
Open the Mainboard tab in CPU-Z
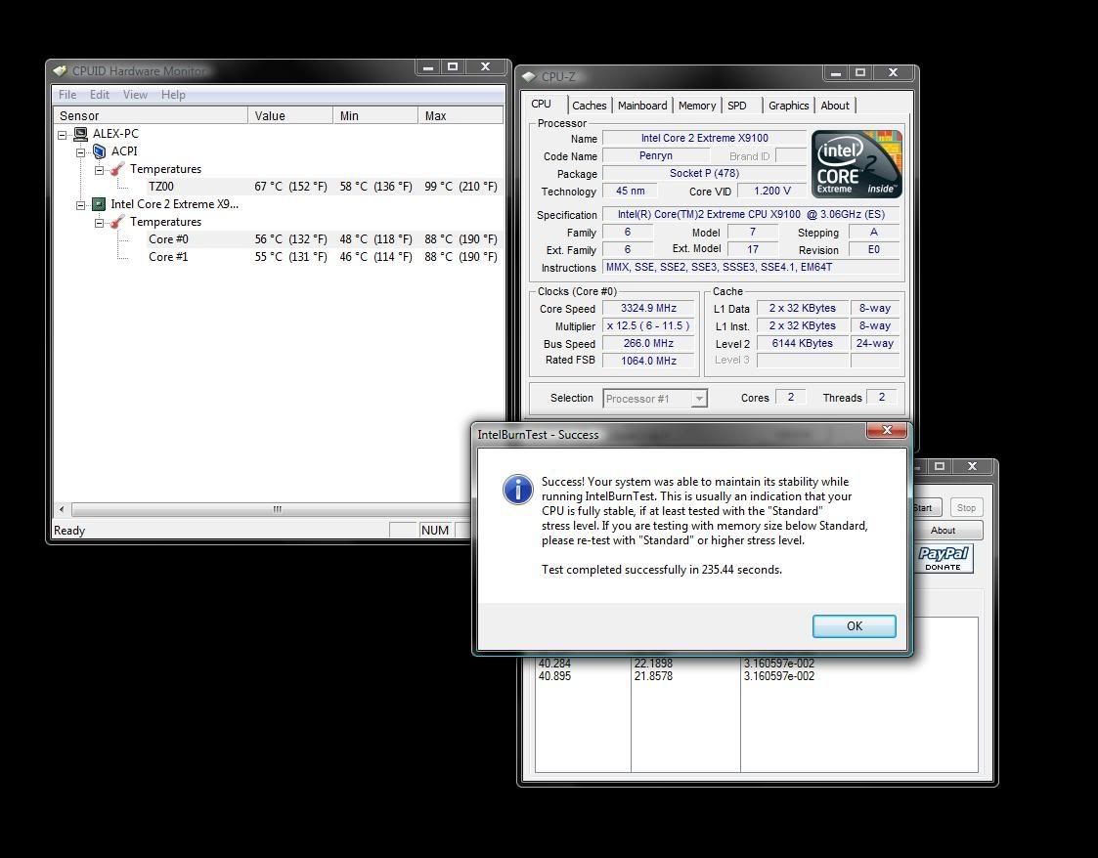coord(642,106)
